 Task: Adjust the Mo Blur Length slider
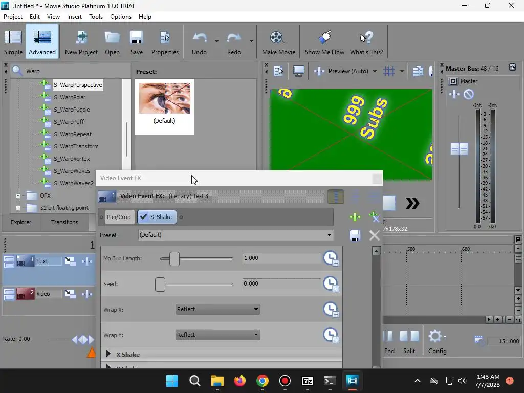coord(174,259)
